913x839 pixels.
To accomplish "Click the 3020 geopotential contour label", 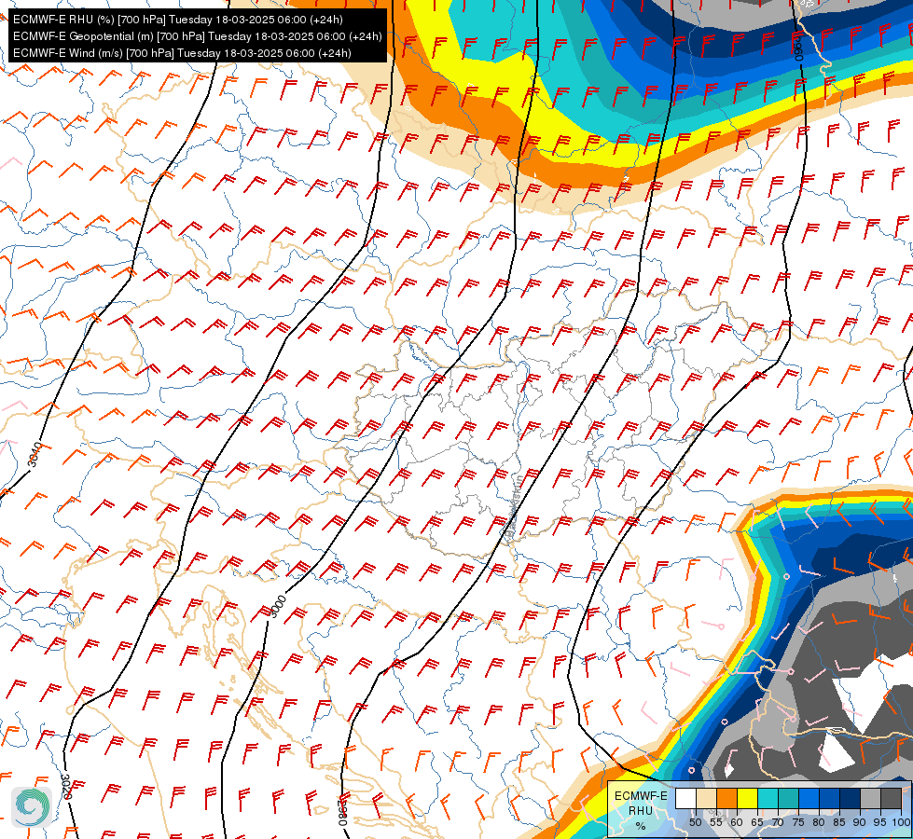I will [66, 787].
